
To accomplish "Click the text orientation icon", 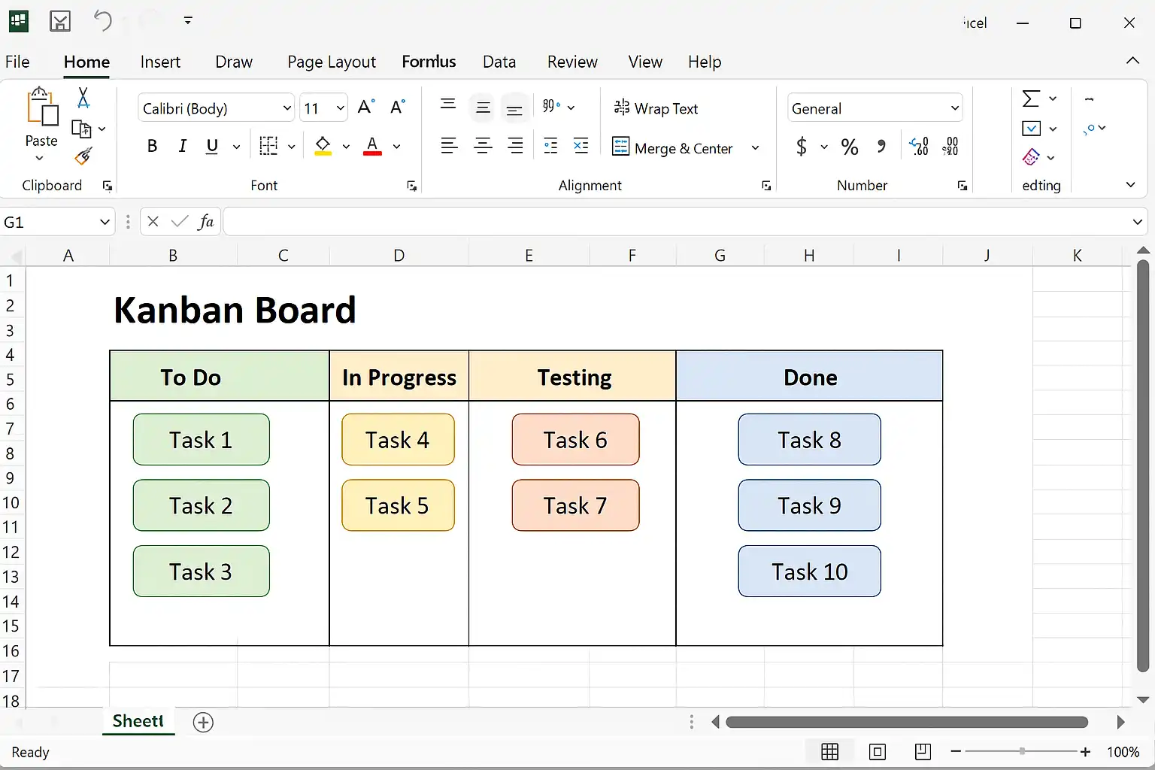I will point(551,106).
